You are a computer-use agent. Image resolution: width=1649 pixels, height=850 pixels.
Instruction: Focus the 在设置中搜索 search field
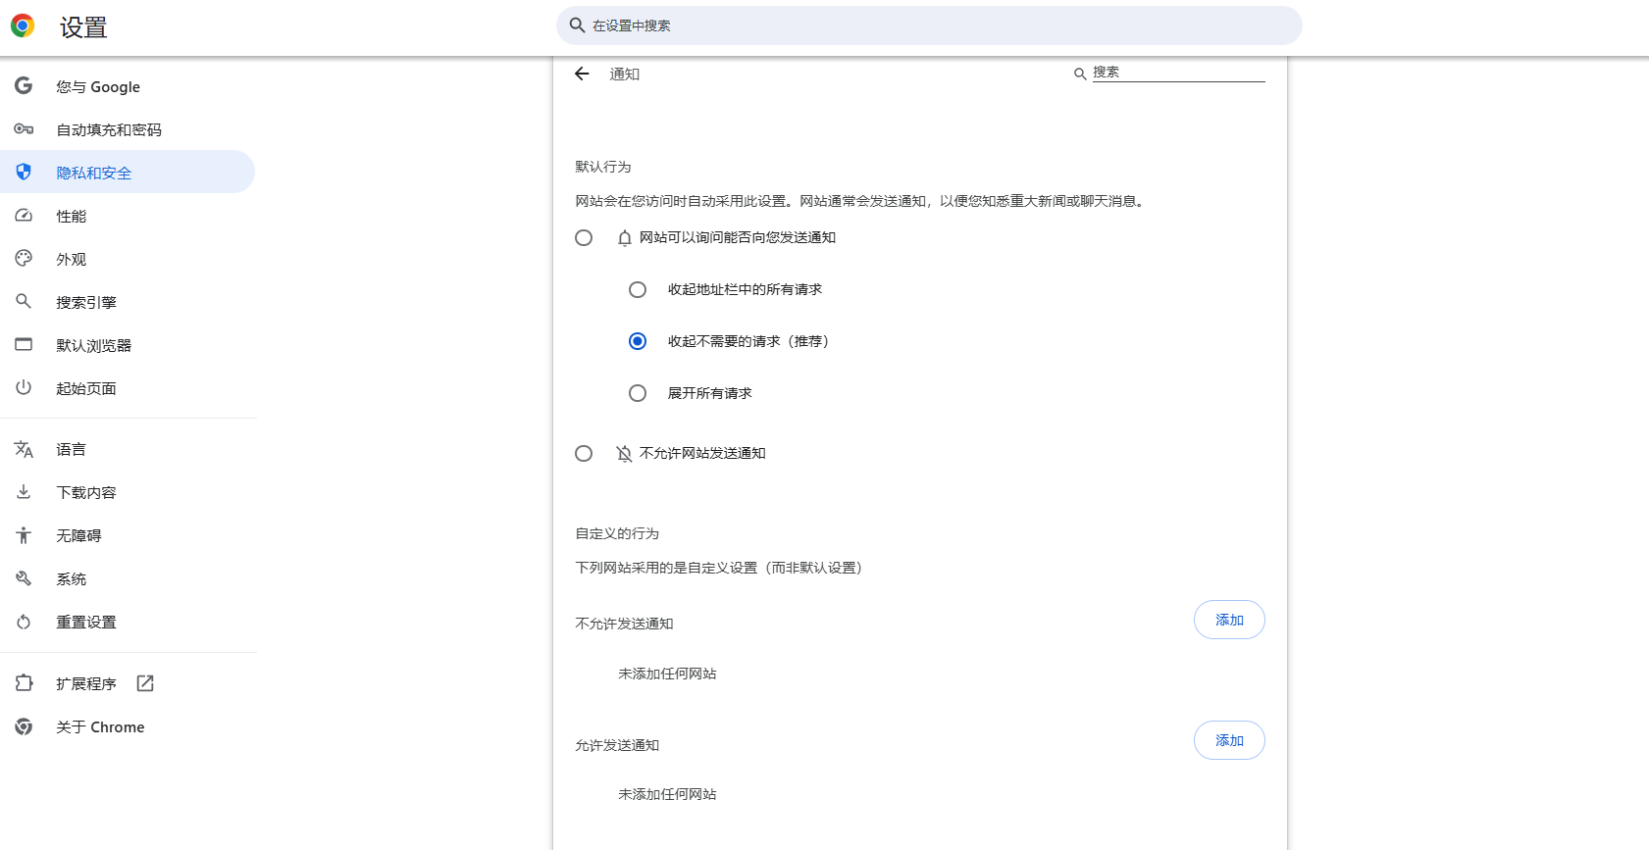point(929,25)
